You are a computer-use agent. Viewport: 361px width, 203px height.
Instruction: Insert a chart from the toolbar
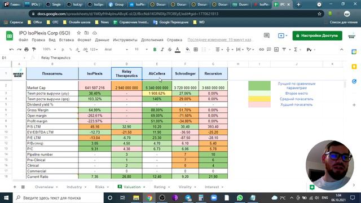276,50
